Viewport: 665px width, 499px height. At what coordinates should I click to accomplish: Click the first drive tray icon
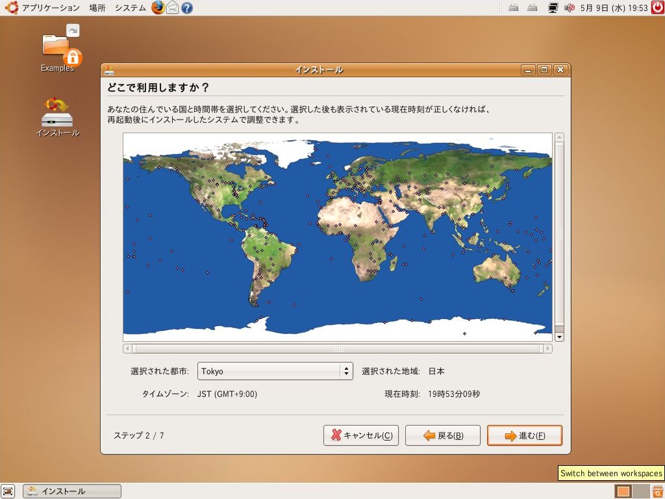point(514,8)
